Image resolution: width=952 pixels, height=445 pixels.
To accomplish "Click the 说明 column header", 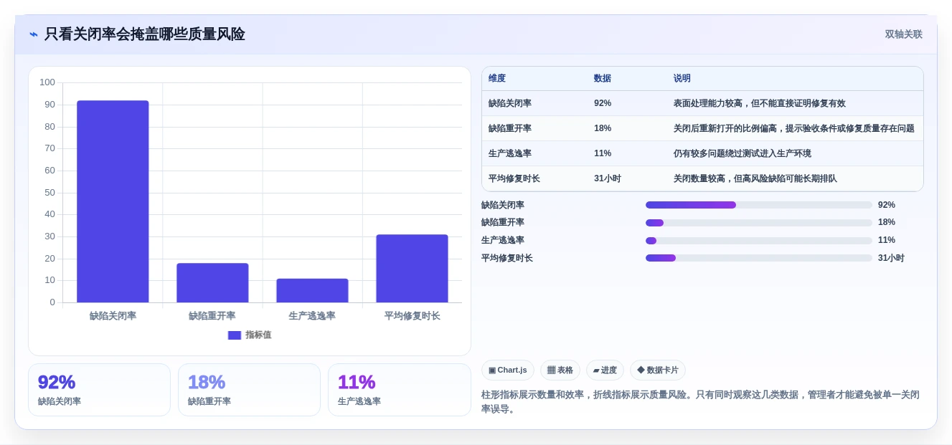I will coord(682,79).
